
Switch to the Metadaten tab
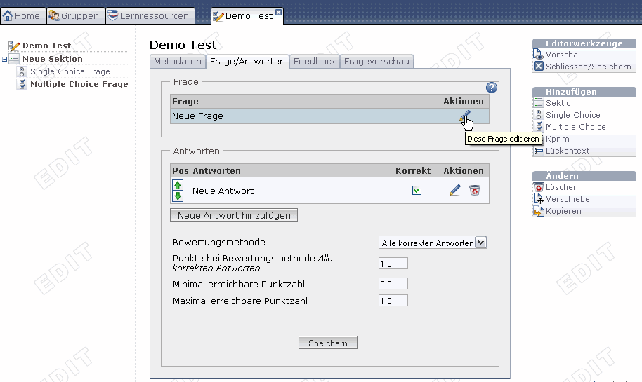pyautogui.click(x=177, y=62)
